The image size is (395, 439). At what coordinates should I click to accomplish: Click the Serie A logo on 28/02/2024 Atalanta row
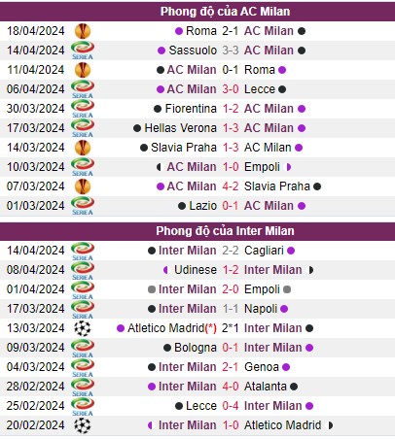click(83, 387)
